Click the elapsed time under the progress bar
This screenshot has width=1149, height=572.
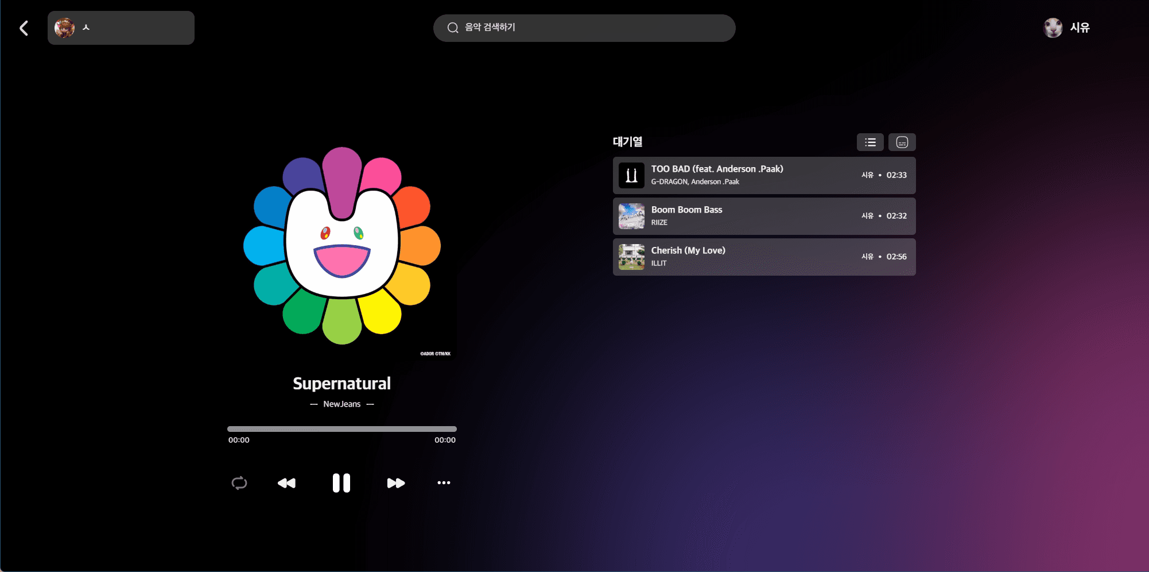coord(239,440)
